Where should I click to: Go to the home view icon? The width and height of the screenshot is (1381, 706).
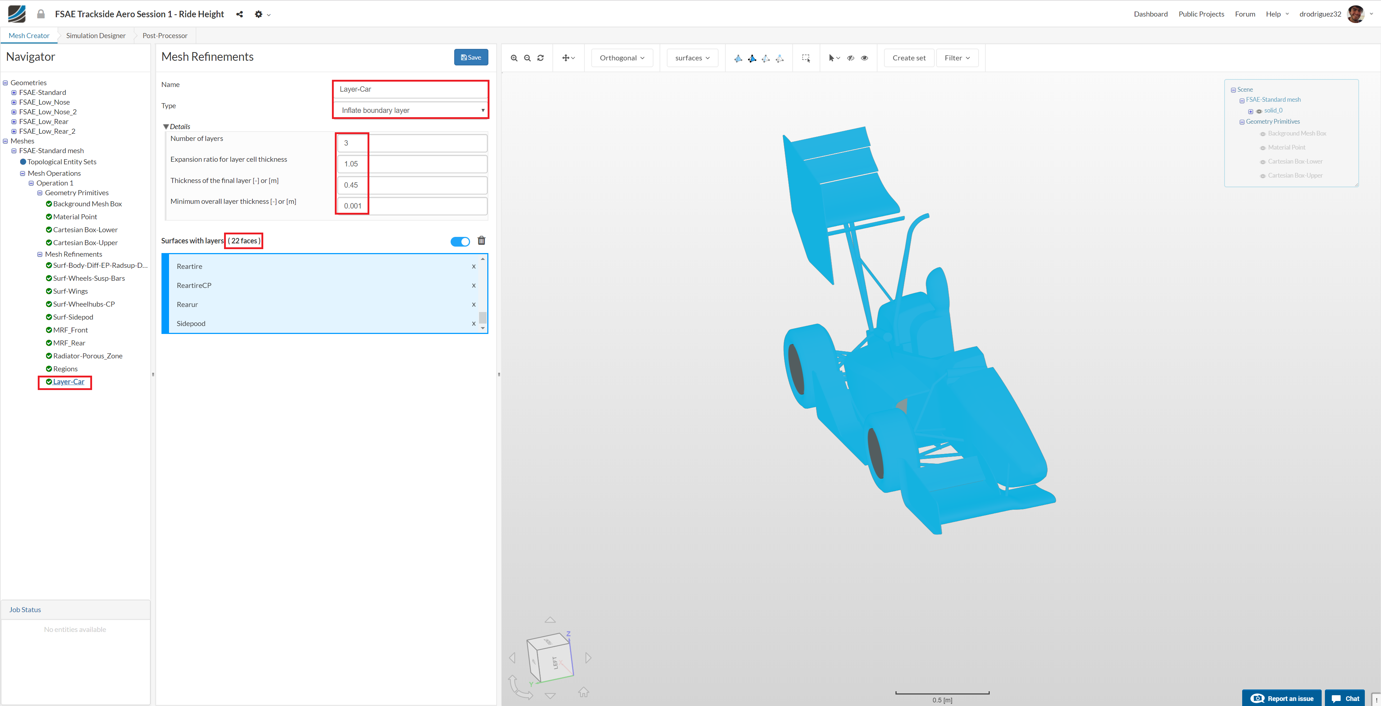583,692
